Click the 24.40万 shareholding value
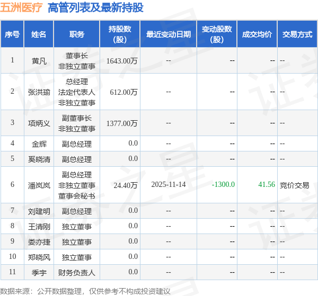Viewport: 318px width, 296px height. click(x=126, y=185)
